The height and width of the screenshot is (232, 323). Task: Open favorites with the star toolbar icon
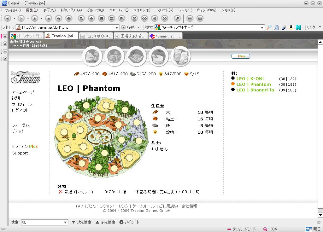point(91,19)
